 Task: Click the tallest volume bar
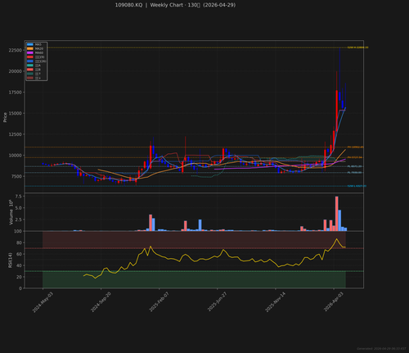(x=337, y=214)
